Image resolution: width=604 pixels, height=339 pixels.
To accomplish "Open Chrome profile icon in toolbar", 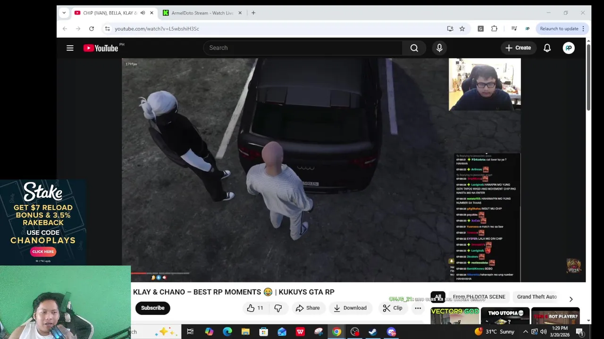I will point(527,29).
